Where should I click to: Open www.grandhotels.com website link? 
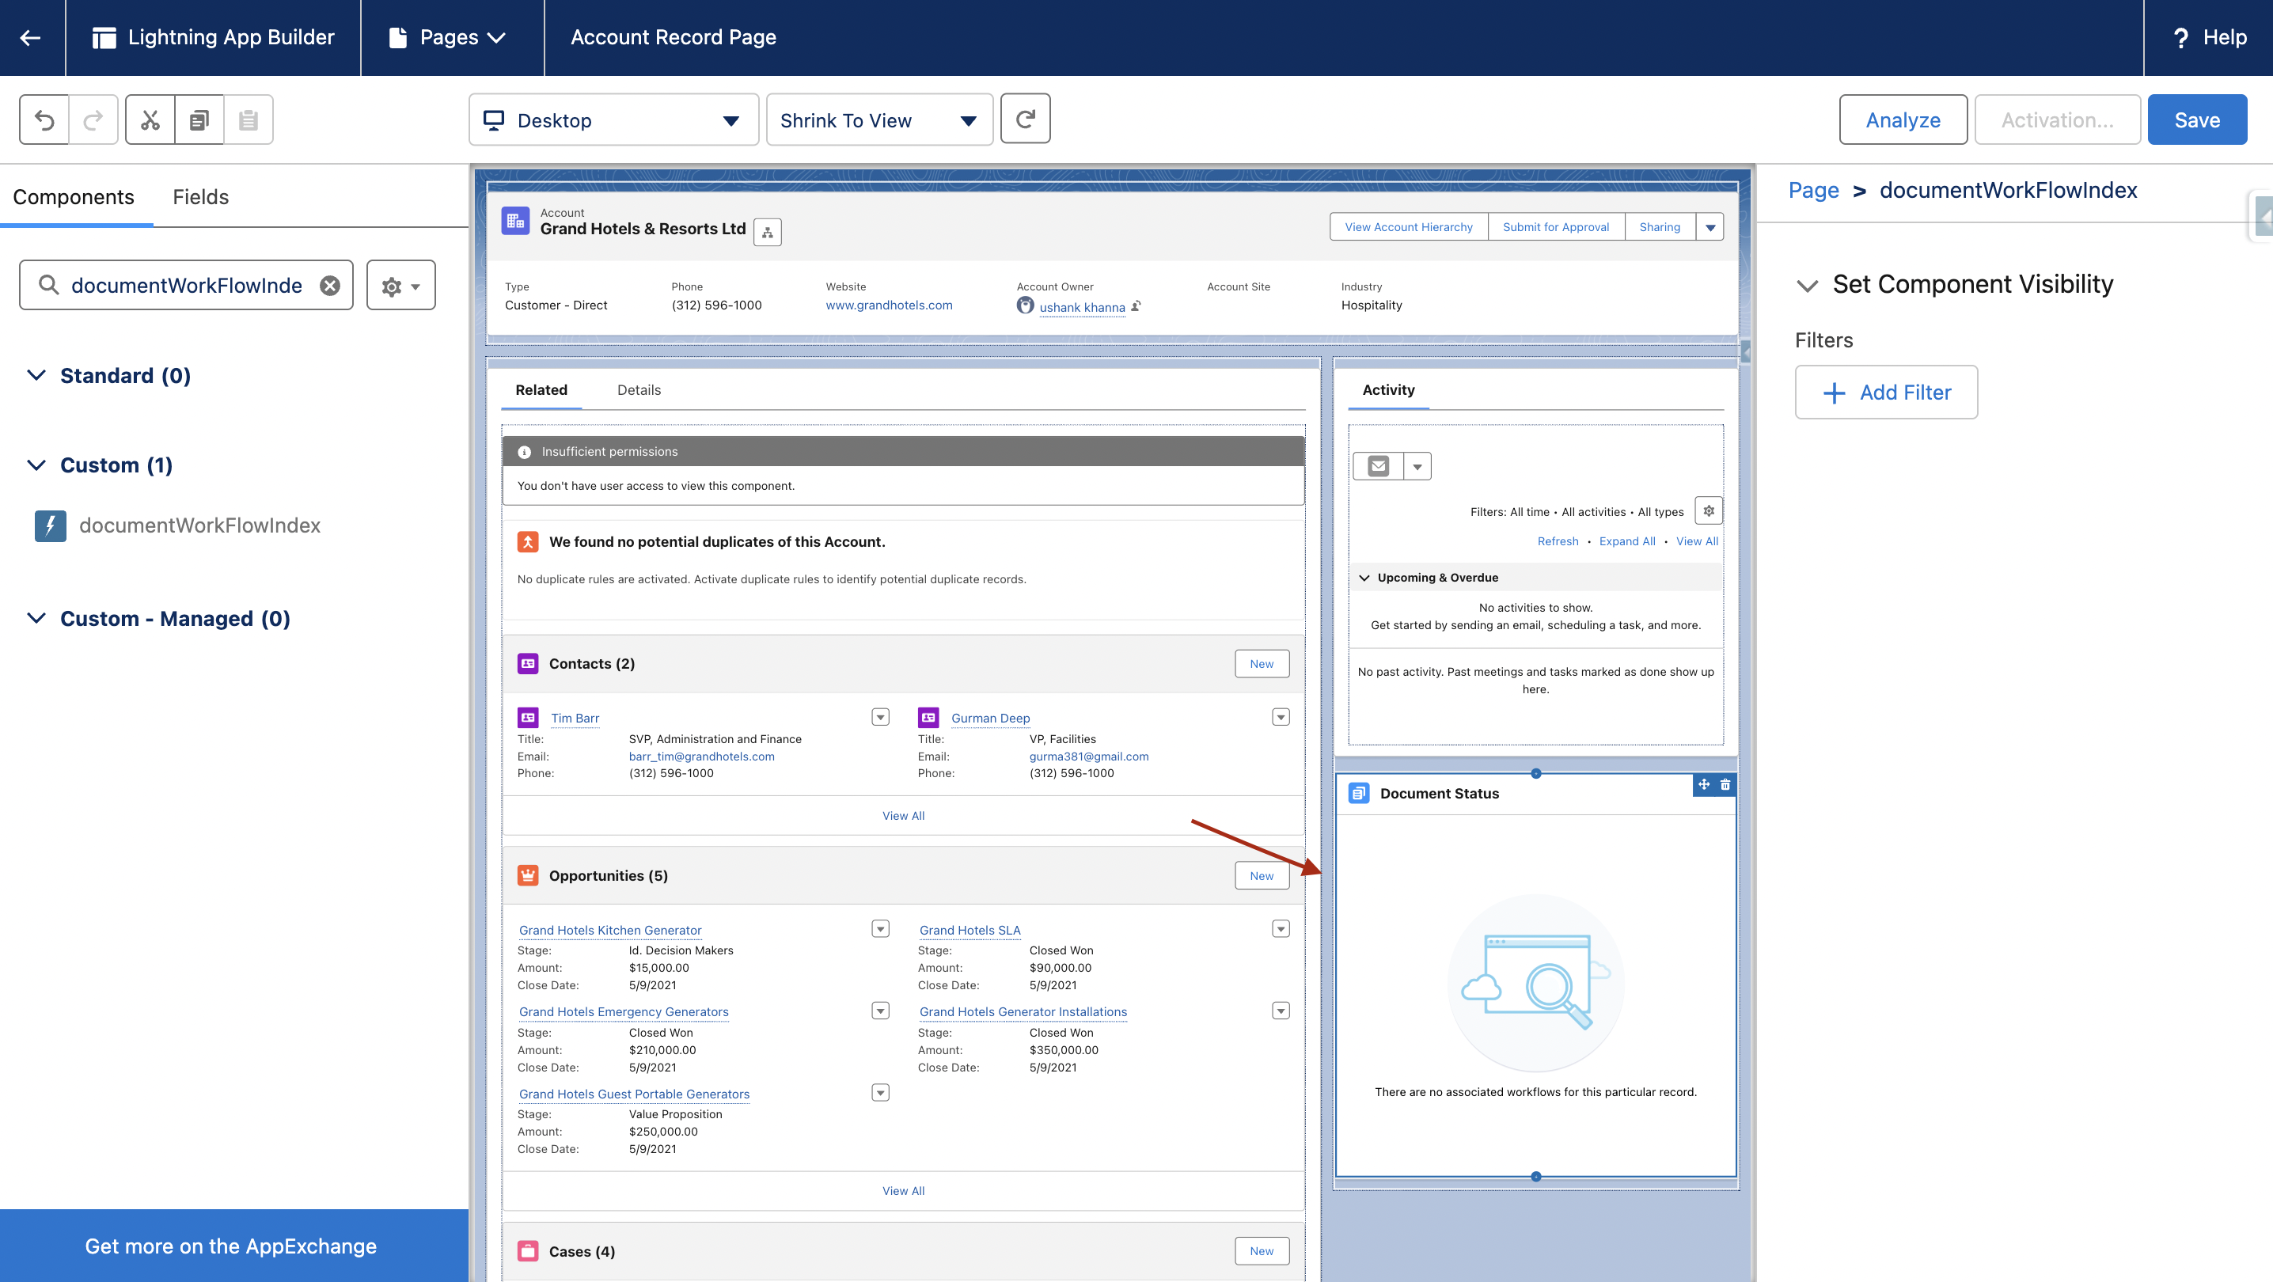(890, 305)
